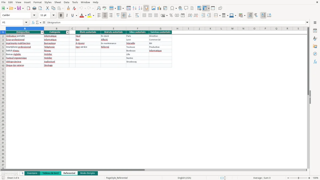Open the borders dropdown arrow
The width and height of the screenshot is (320, 180).
(x=220, y=15)
